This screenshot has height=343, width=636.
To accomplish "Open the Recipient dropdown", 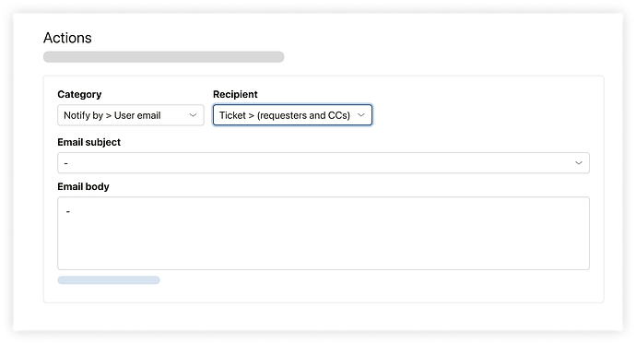I will [x=292, y=115].
